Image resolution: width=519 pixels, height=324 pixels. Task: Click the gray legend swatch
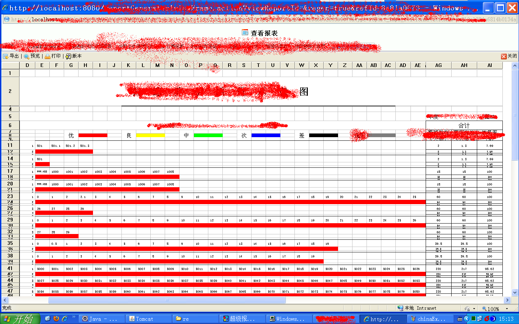(x=381, y=135)
